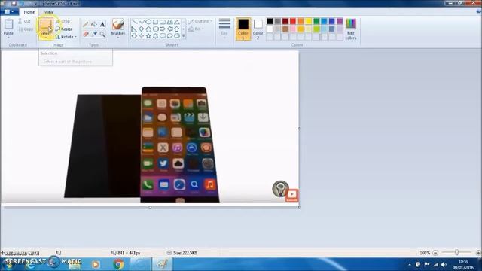Open the Paste dropdown arrow
This screenshot has width=482, height=271.
click(8, 38)
